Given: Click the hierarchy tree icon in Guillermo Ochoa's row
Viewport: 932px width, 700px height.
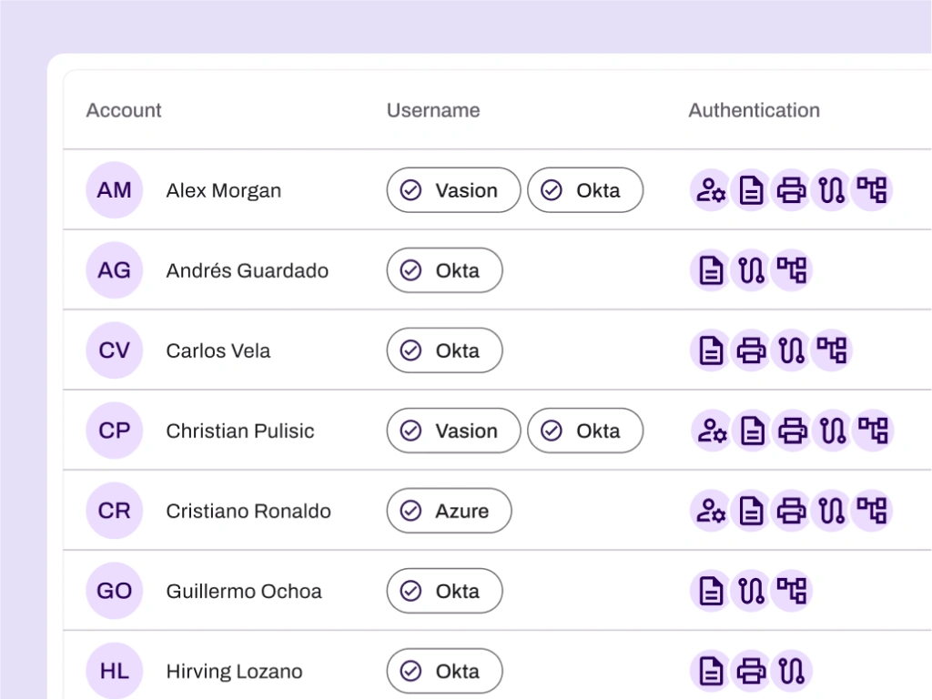Looking at the screenshot, I should [791, 591].
